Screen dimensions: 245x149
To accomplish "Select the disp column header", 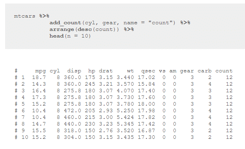I will 74,71.
